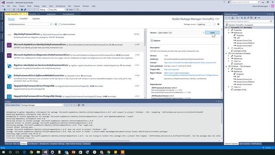Enable the Include prerelease checkbox

(x=59, y=24)
